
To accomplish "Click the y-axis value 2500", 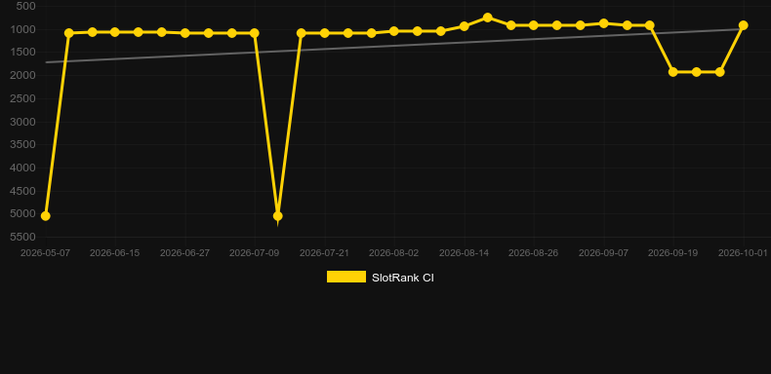I will tap(23, 98).
